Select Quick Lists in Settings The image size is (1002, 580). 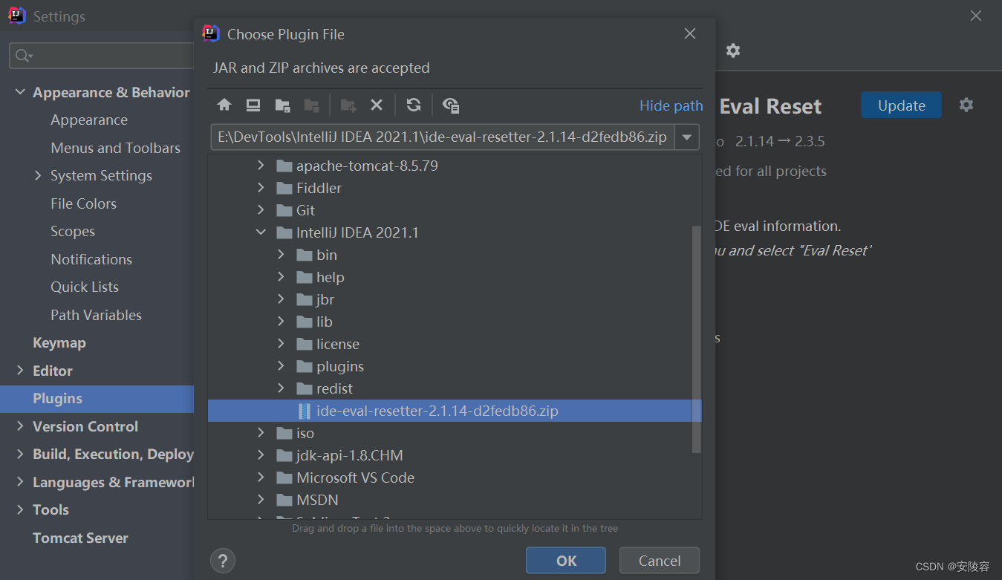[85, 287]
